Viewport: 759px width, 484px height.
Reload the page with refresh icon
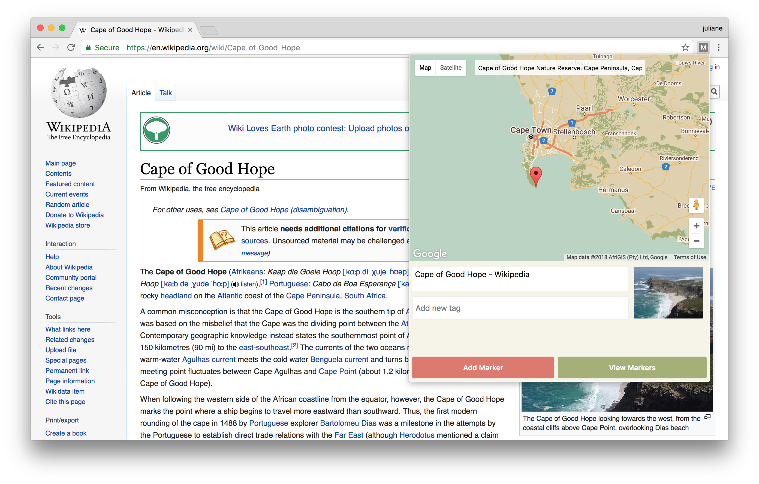pos(71,48)
